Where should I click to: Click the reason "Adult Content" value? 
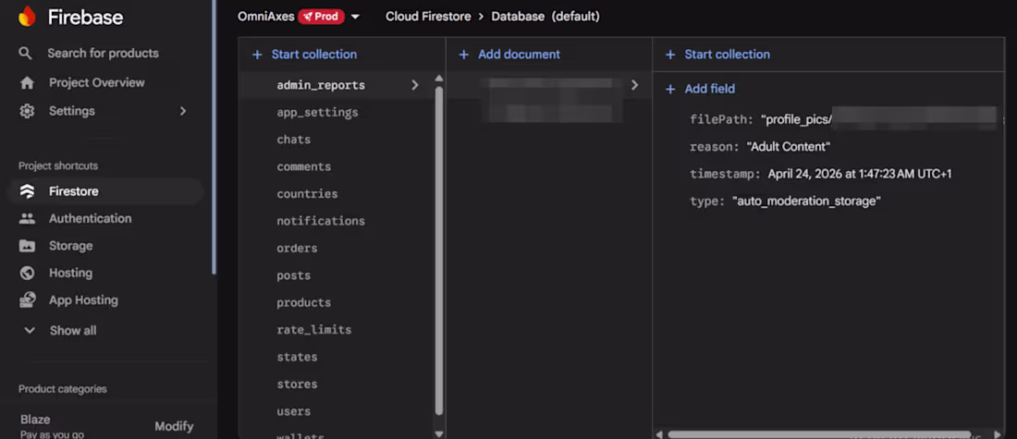click(x=788, y=147)
